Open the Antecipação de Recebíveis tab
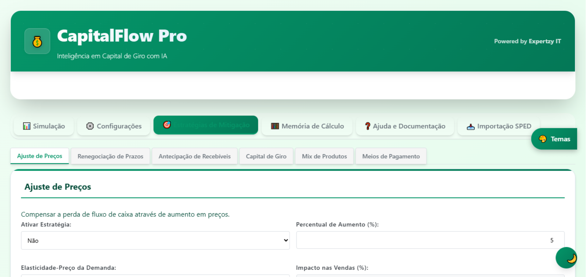The width and height of the screenshot is (586, 277). pyautogui.click(x=194, y=156)
